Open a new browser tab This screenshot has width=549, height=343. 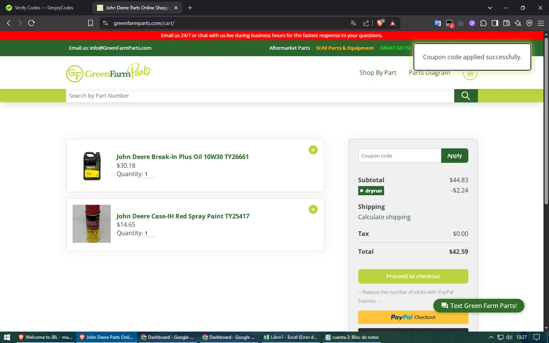point(190,8)
